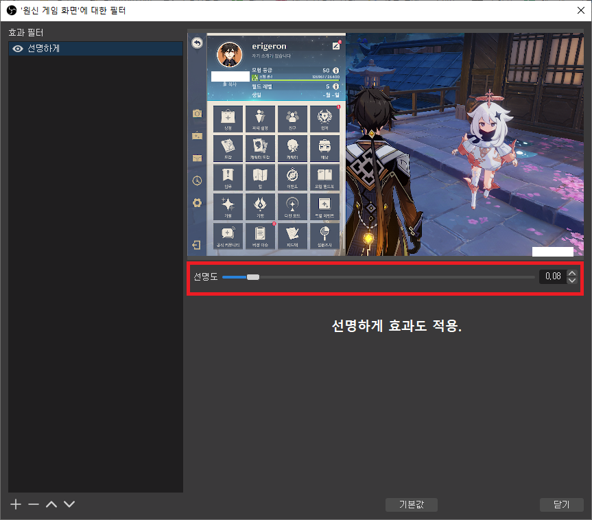Click the 선명도 label text

tap(206, 276)
